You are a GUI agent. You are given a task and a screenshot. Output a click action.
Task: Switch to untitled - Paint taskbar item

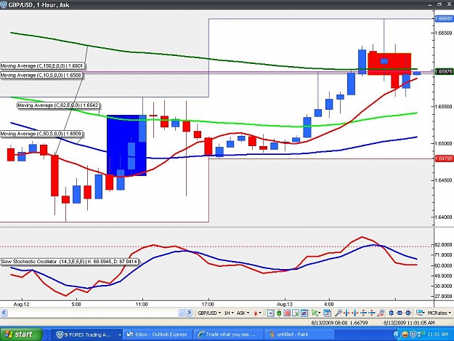[299, 334]
